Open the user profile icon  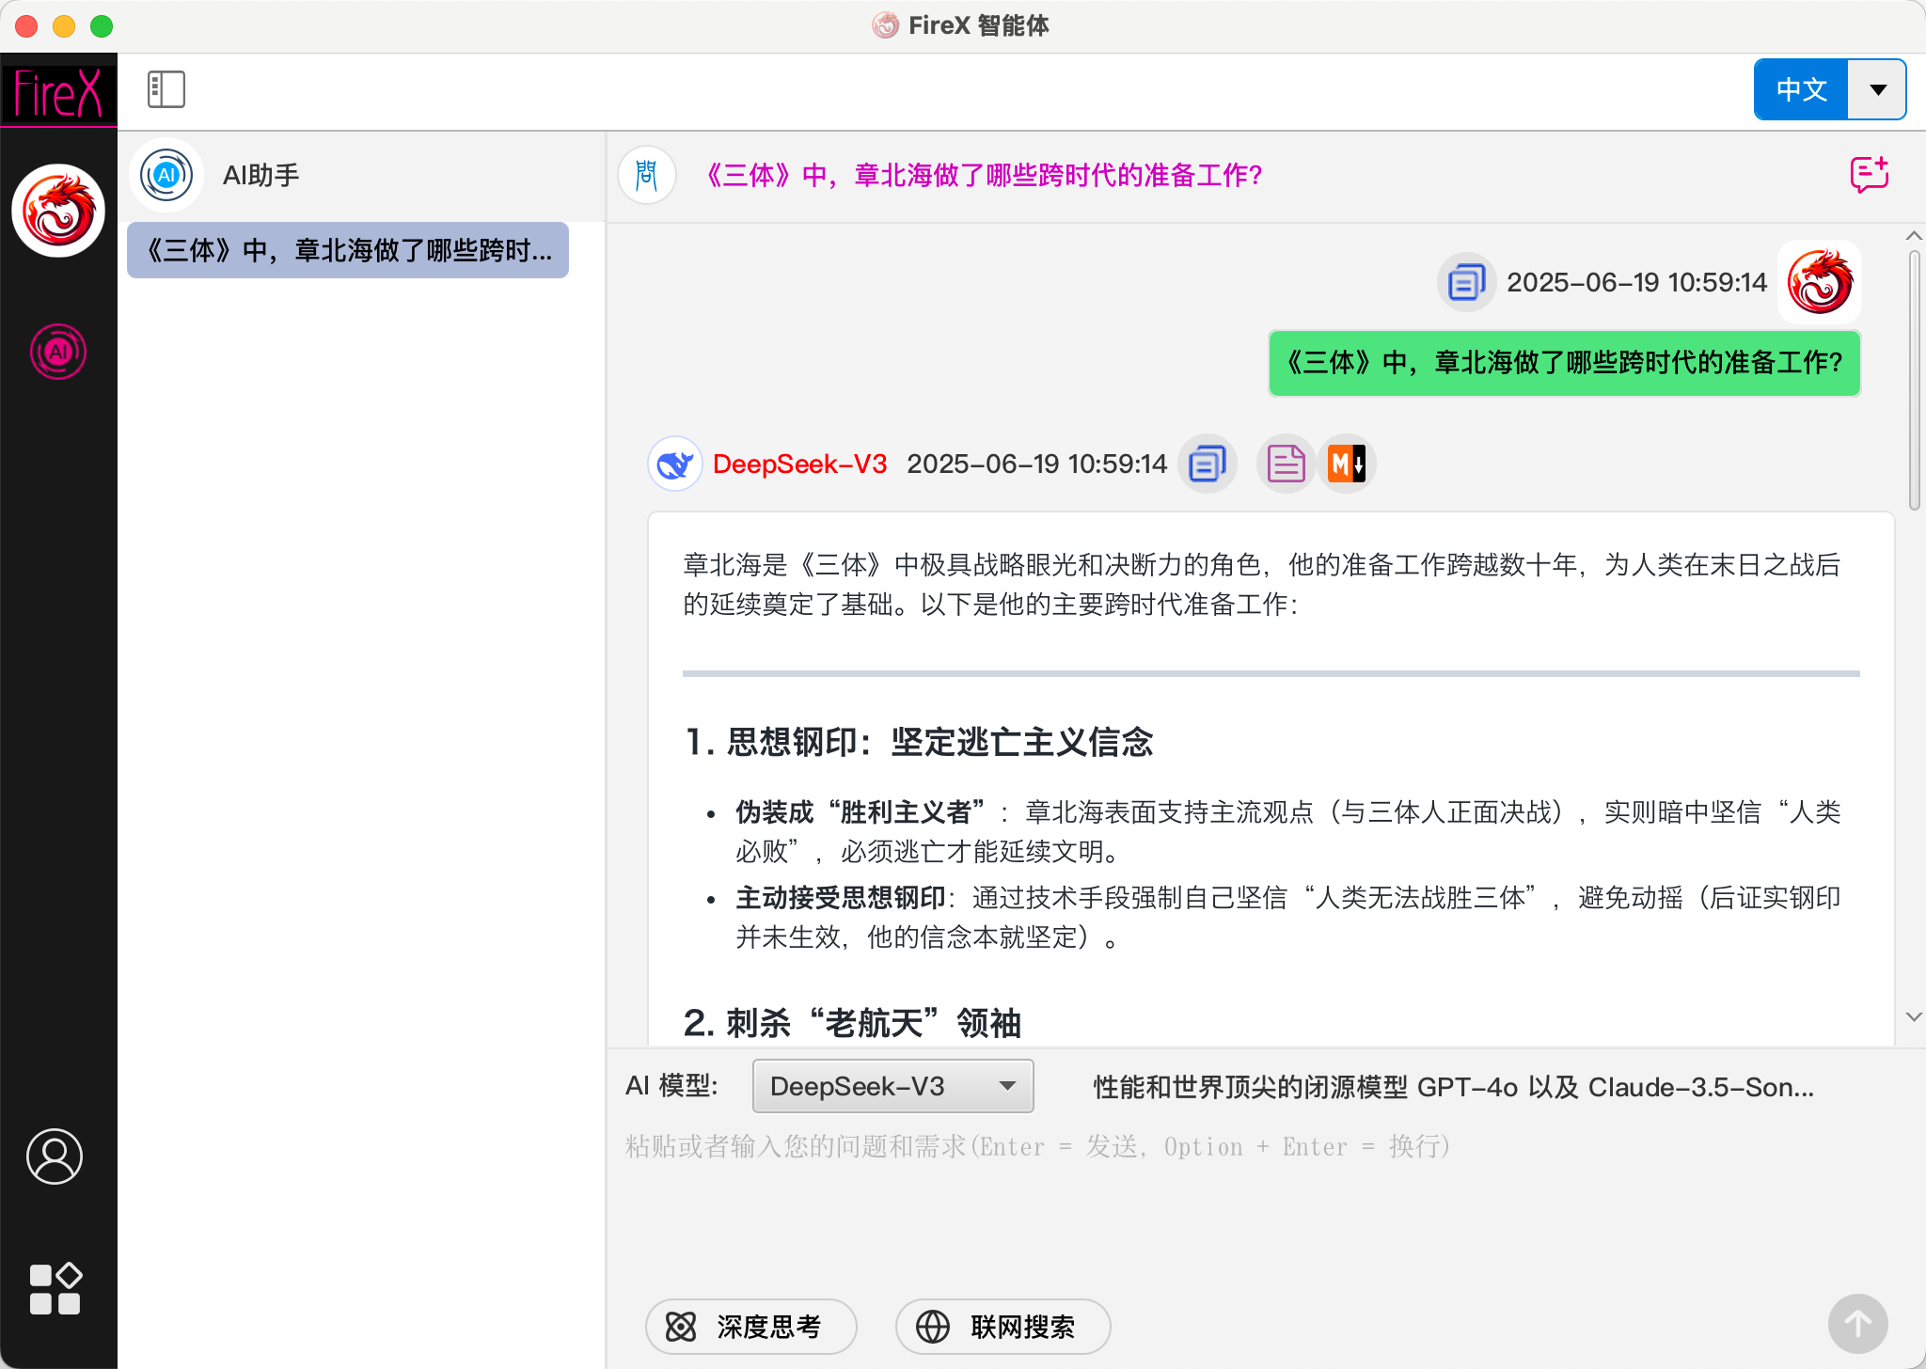[x=55, y=1157]
